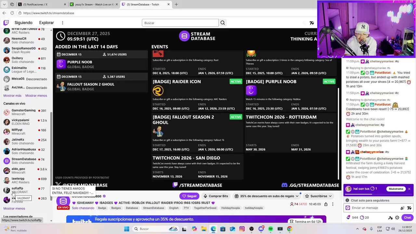
Task: Click the Muéstrame button in prediction banner
Action: tap(396, 189)
